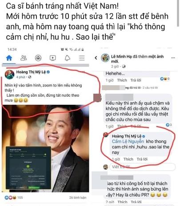Click Hoàng Thị Mỹ Lệ post author name

point(31,72)
